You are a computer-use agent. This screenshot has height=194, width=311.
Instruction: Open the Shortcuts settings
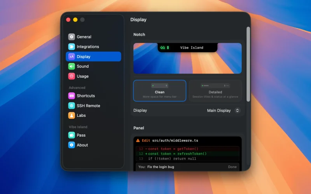(x=93, y=96)
